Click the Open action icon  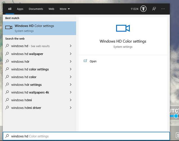click(85, 61)
